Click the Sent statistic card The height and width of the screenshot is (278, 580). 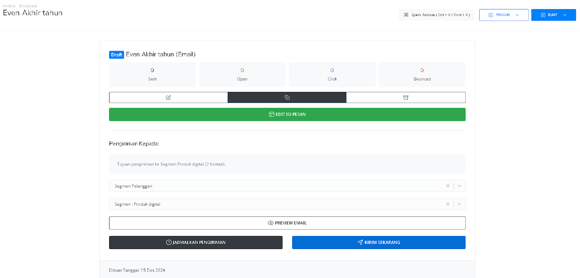pyautogui.click(x=152, y=75)
